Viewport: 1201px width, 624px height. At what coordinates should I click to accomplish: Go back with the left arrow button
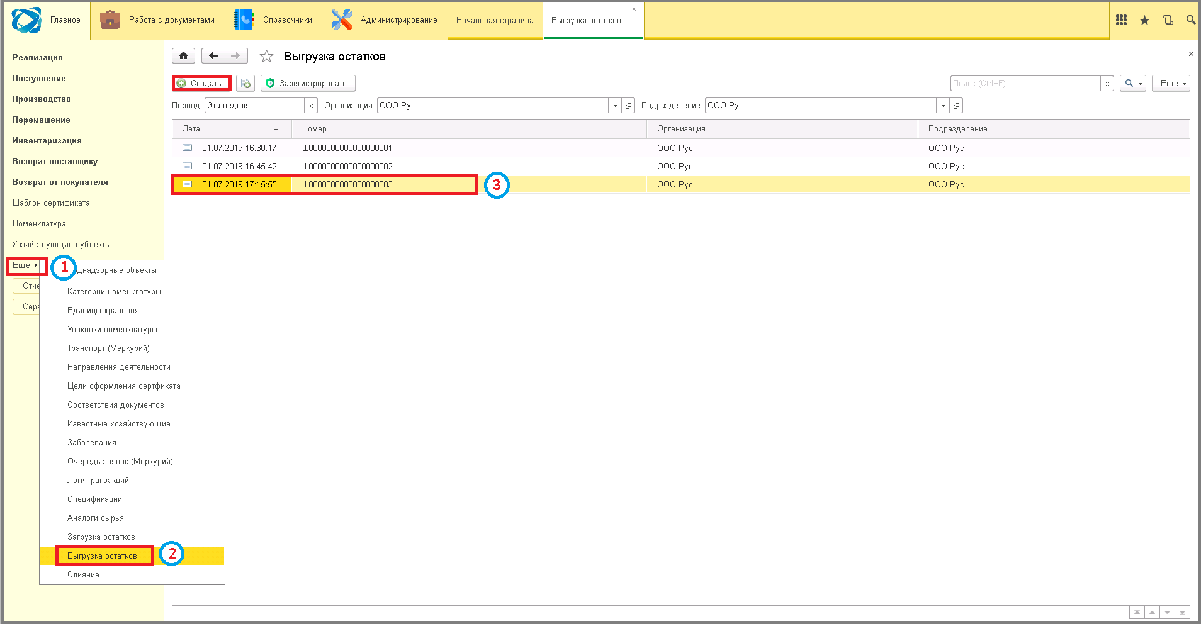(213, 56)
